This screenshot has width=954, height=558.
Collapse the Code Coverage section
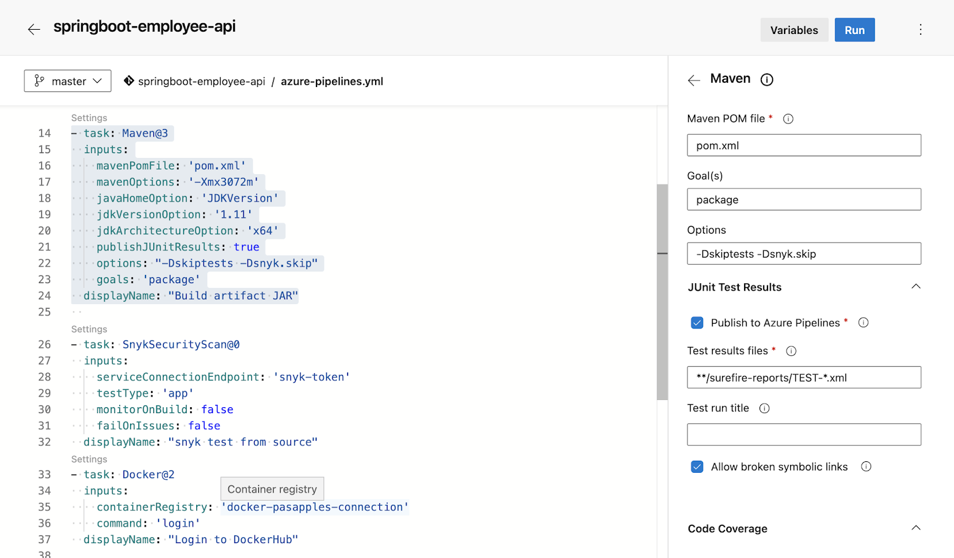(916, 528)
